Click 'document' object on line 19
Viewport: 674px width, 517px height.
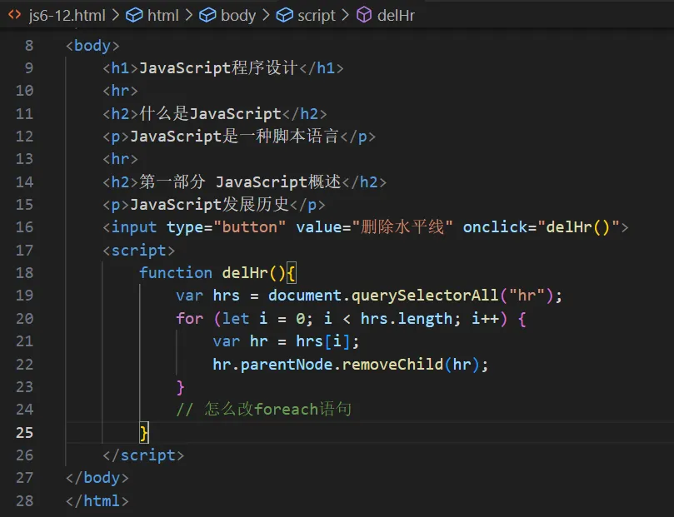click(x=305, y=296)
